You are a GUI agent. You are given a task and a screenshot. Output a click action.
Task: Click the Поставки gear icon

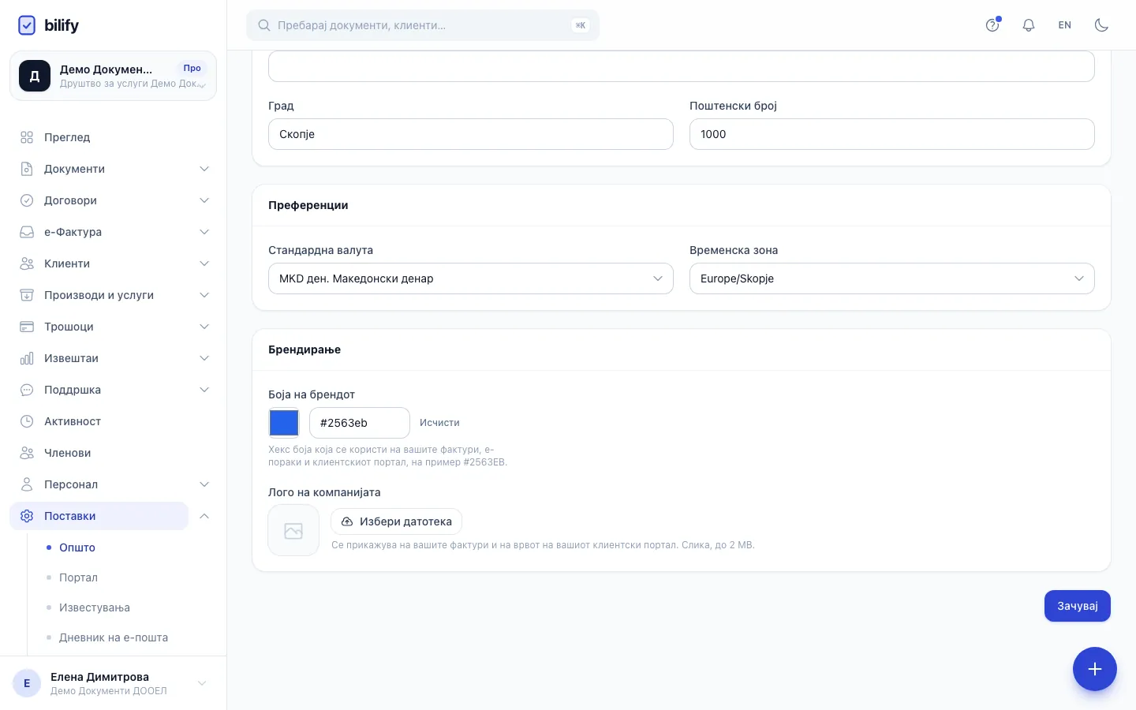[x=27, y=516]
